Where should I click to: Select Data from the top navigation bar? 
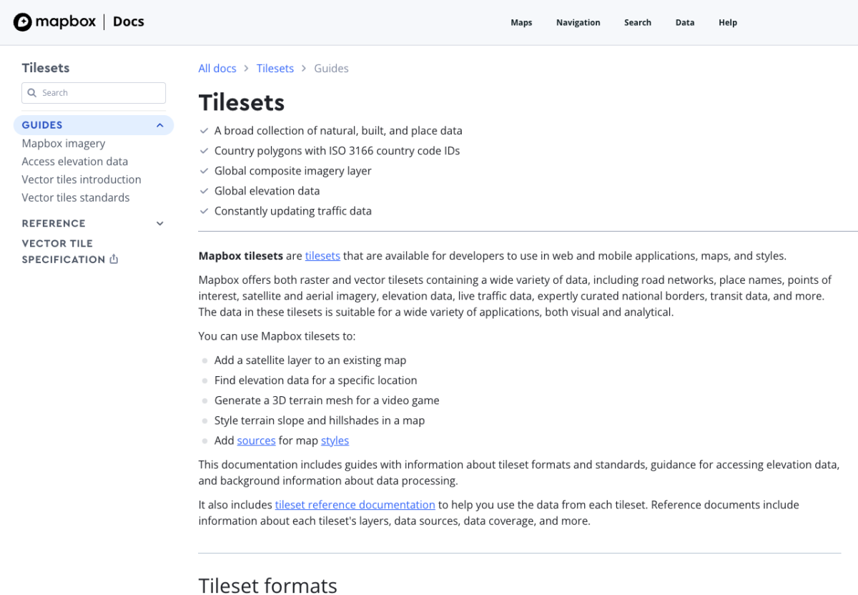pos(684,22)
